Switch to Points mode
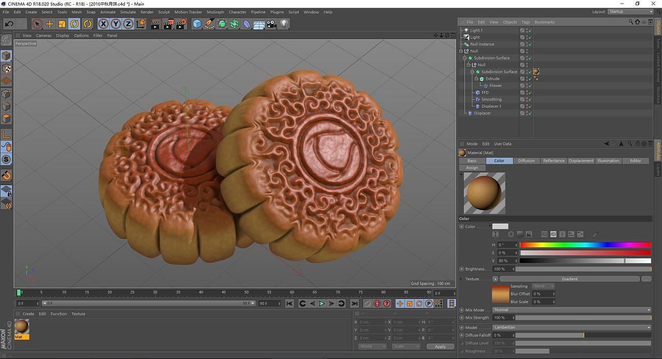The width and height of the screenshot is (662, 359). (6, 94)
